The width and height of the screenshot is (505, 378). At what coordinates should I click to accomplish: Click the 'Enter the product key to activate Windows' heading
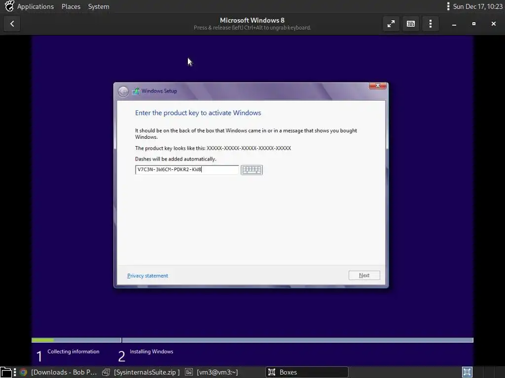[x=198, y=113]
